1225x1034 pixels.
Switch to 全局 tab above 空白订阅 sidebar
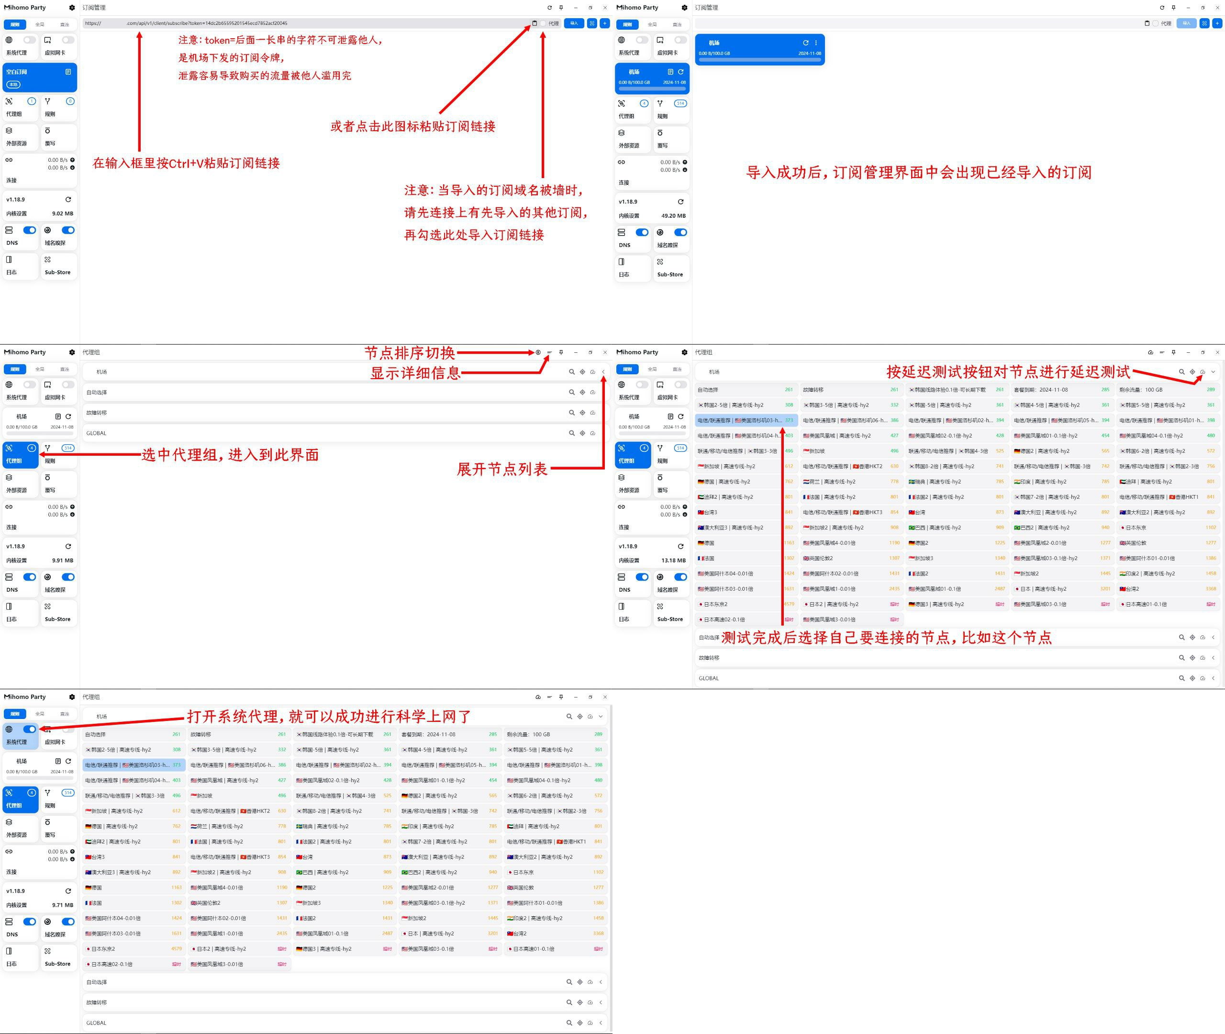(40, 24)
